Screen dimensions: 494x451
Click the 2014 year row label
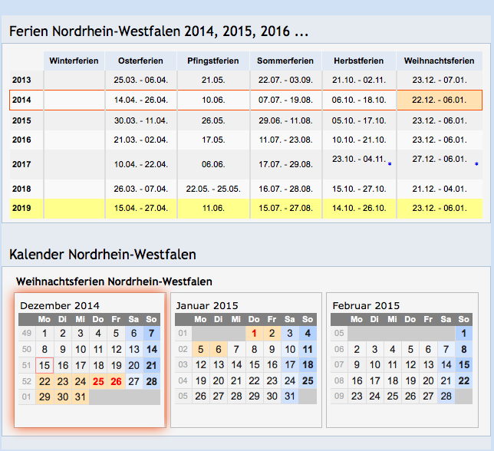click(21, 100)
